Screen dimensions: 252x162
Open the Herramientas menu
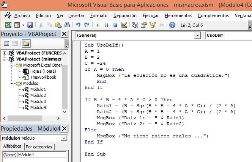tap(178, 16)
